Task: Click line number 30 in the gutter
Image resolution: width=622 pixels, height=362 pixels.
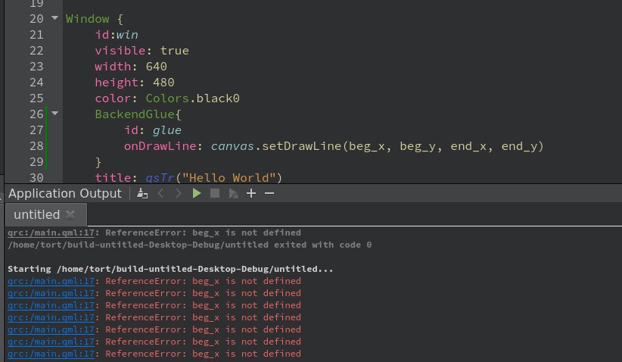Action: (36, 178)
